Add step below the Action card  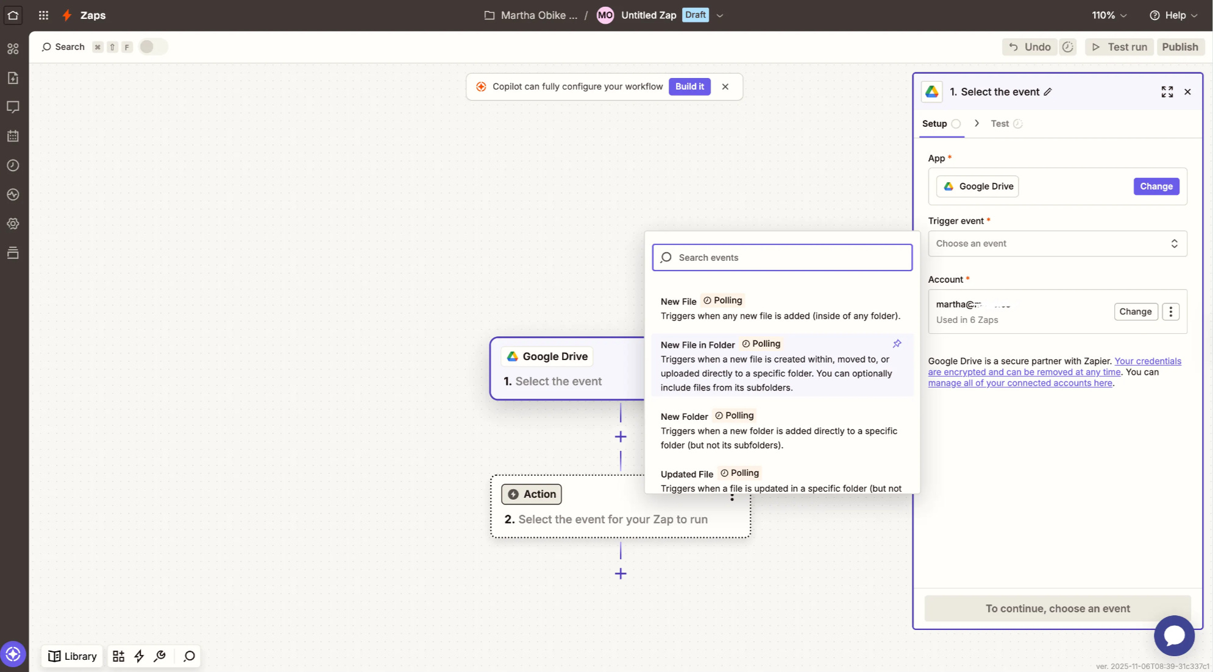[621, 574]
